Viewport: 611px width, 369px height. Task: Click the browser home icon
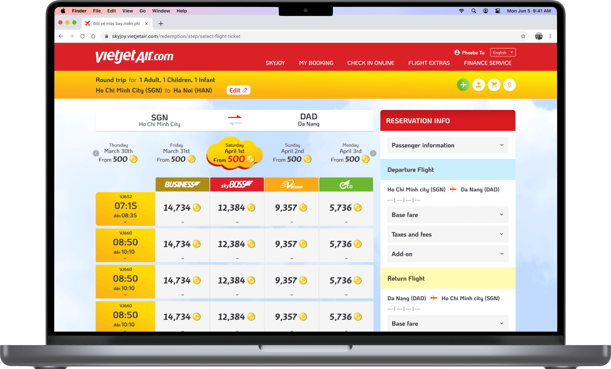point(93,36)
